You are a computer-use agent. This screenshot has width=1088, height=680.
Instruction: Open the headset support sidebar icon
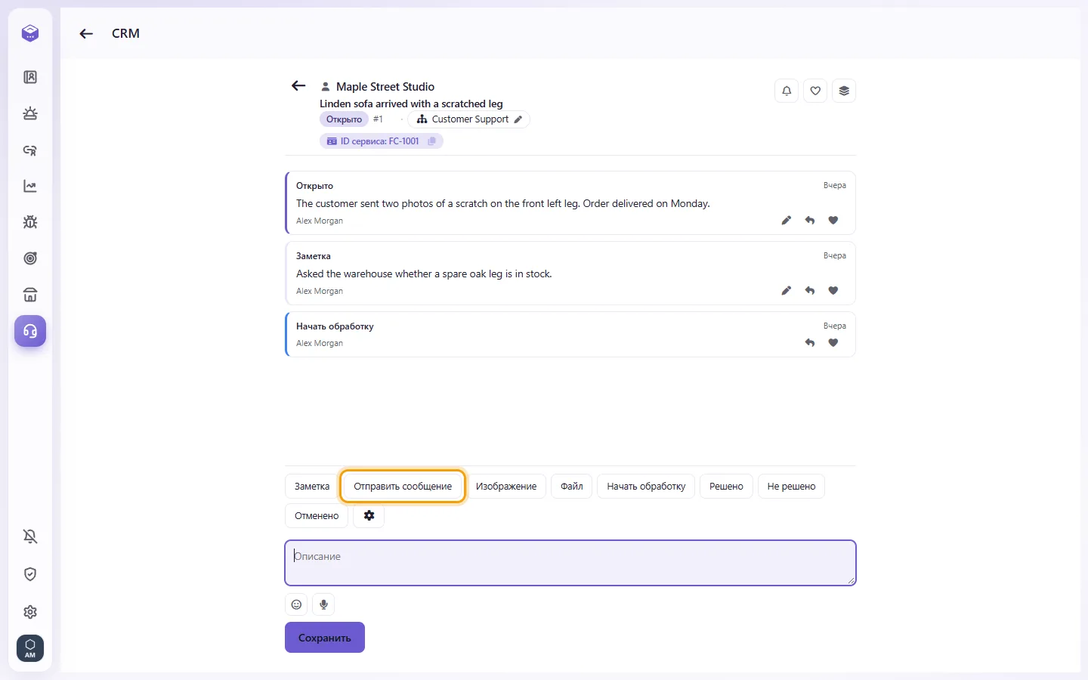[30, 331]
